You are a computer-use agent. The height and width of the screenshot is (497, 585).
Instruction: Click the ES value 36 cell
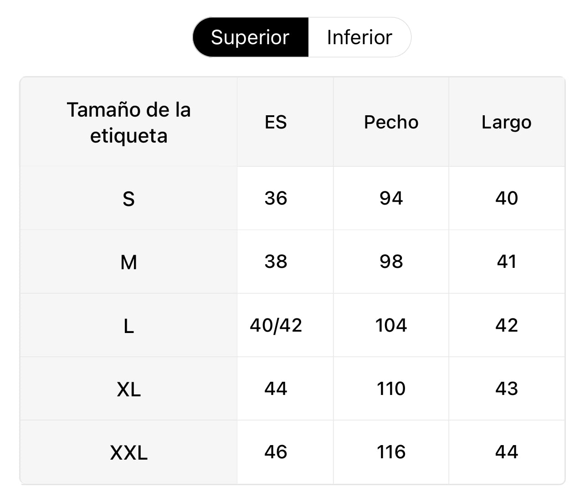(276, 198)
